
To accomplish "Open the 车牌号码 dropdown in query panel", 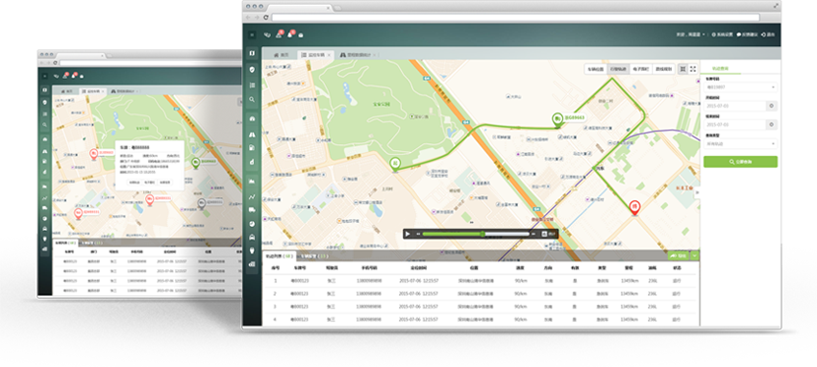I will click(741, 88).
